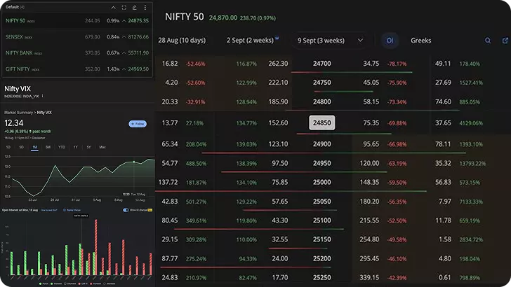Select the 28 Aug (10 days) expiry

[182, 41]
